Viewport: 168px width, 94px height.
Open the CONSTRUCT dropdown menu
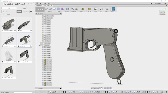[82, 11]
